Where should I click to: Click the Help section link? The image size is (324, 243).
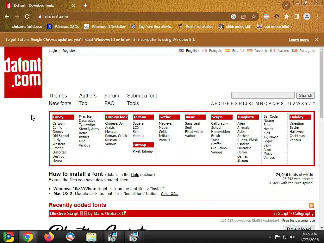tap(135, 175)
